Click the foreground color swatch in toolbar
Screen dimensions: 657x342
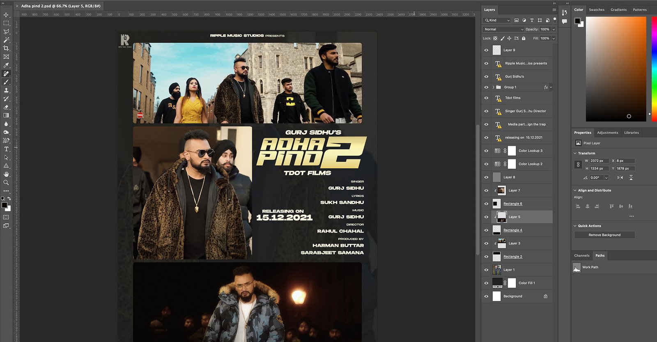point(4,205)
